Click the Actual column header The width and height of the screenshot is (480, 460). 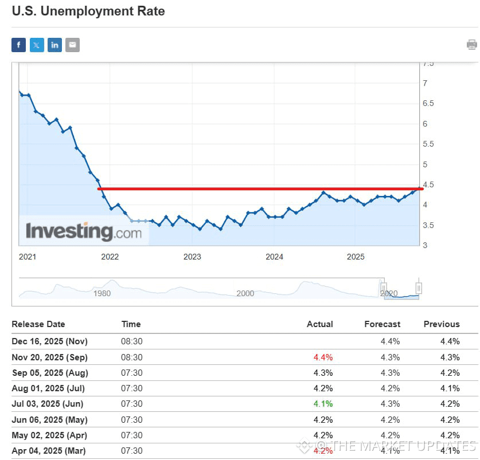[x=320, y=324]
